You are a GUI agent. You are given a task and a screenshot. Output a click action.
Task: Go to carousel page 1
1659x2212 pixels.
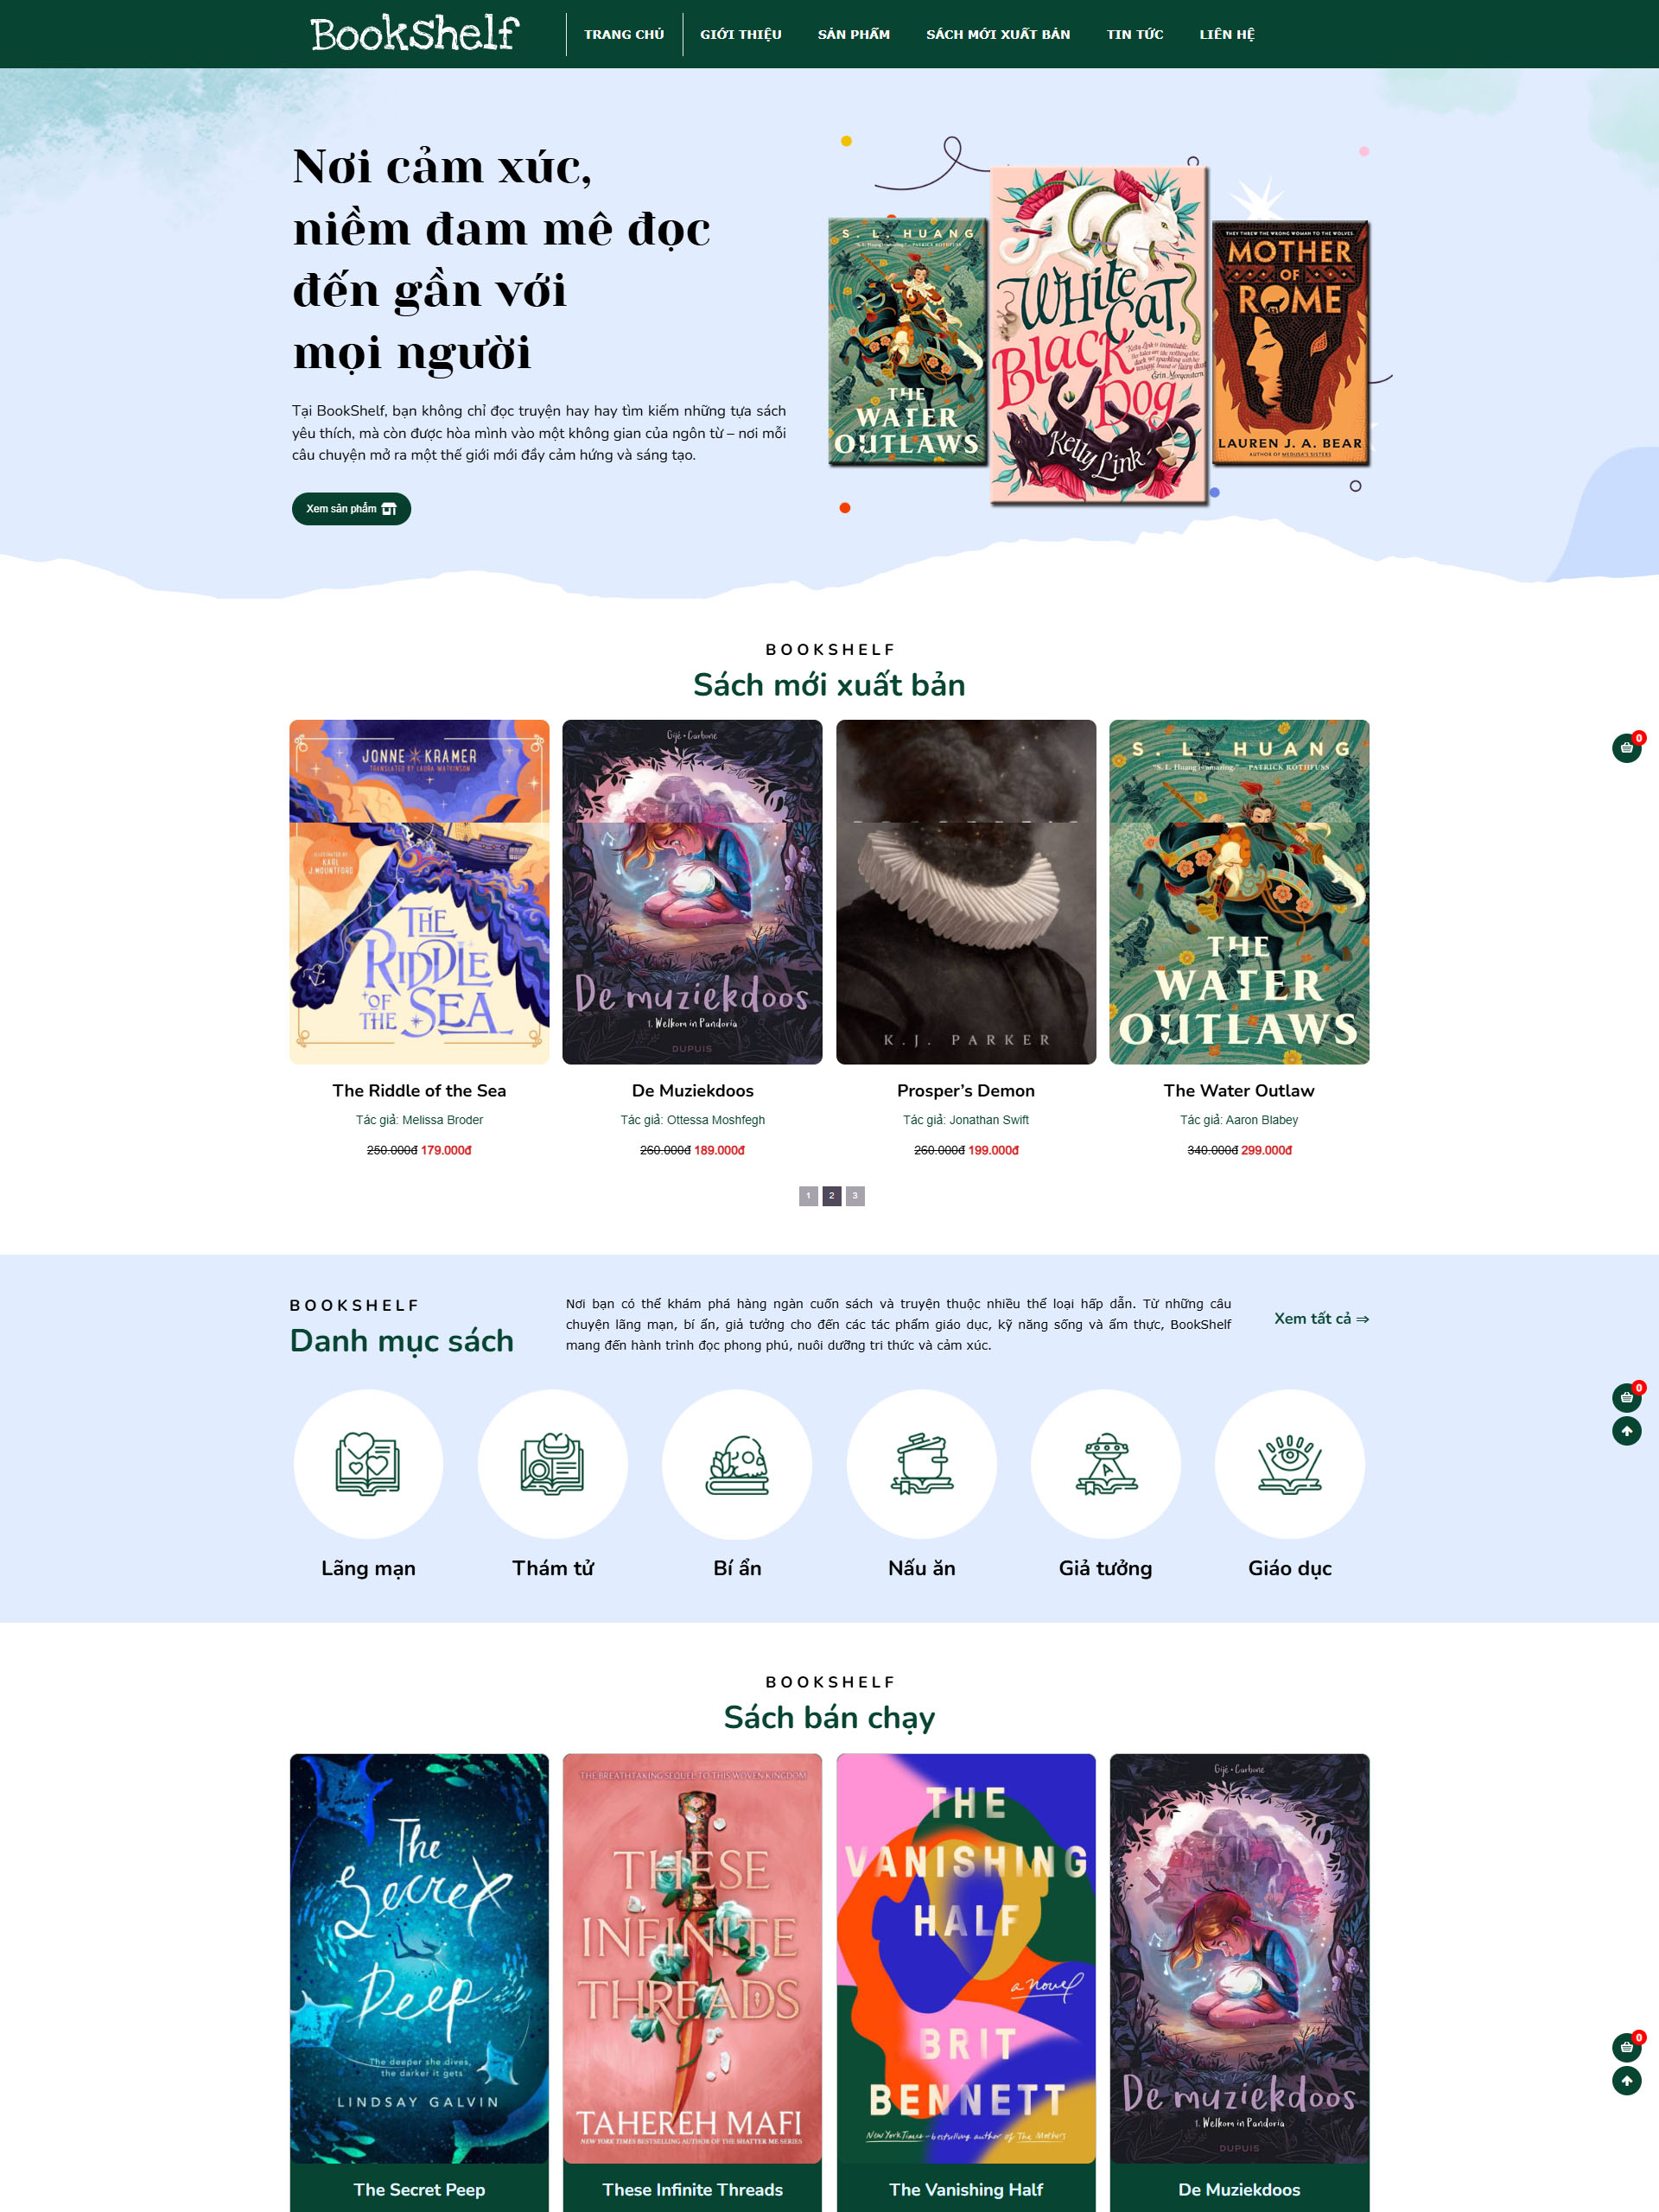808,1196
